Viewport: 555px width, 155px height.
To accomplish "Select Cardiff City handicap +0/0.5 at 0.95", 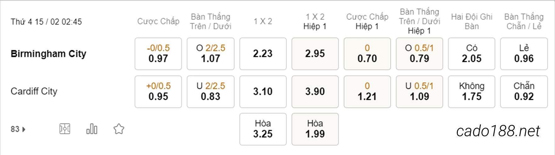I will coord(158,92).
